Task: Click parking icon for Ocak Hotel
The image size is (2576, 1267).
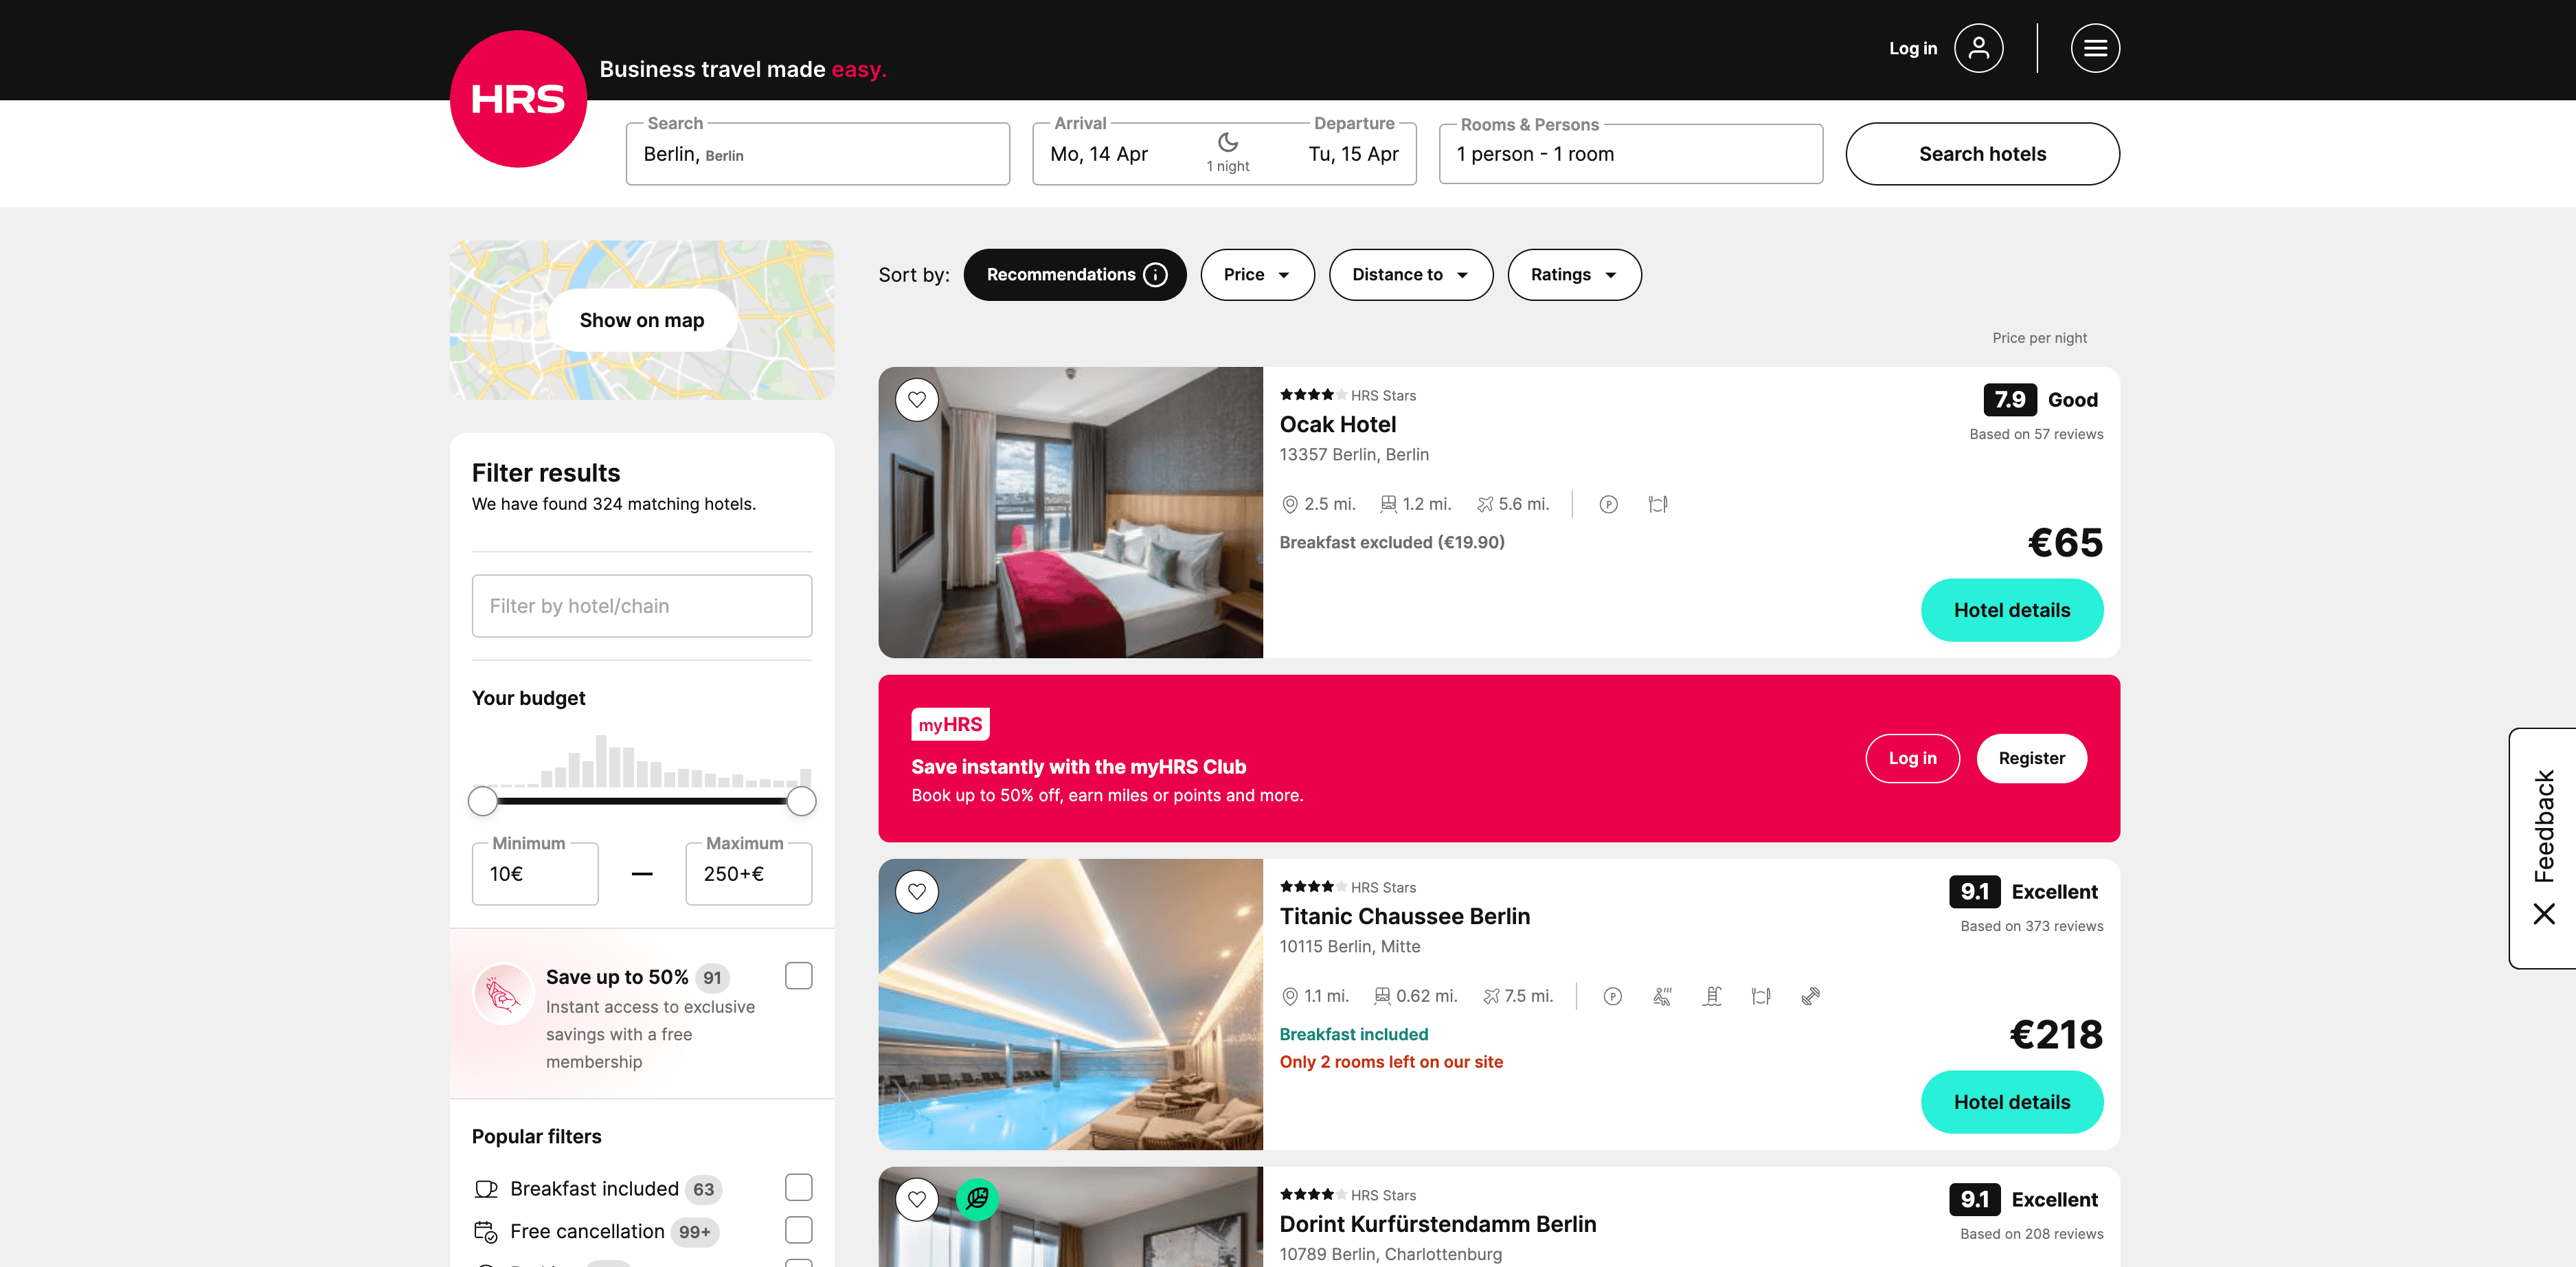Action: [1608, 505]
